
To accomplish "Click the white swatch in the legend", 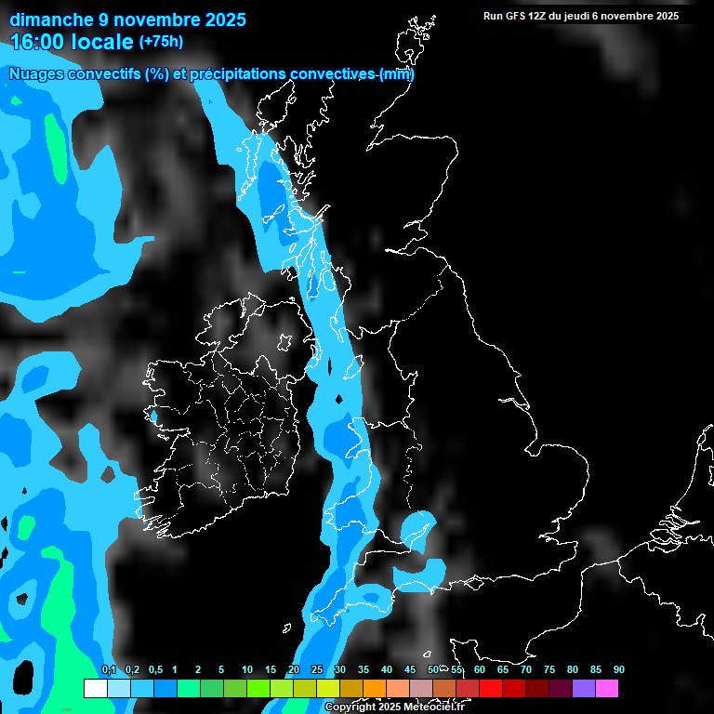I will coord(95,688).
